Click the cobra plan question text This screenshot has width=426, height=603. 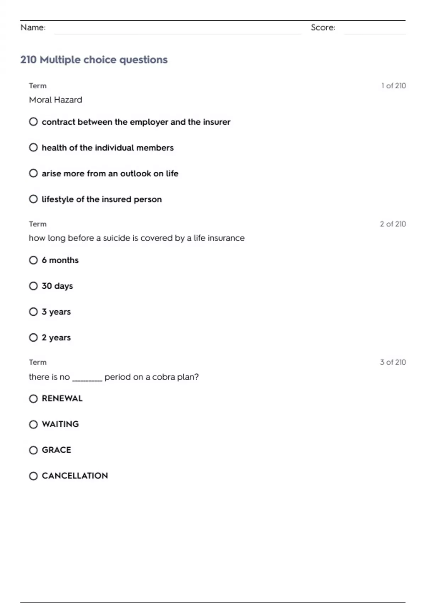114,377
